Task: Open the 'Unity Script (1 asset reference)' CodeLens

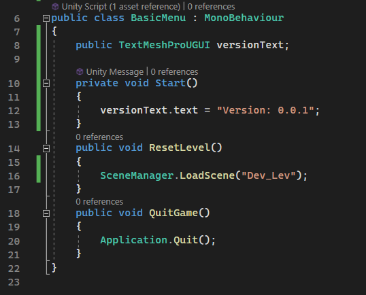Action: pos(121,7)
